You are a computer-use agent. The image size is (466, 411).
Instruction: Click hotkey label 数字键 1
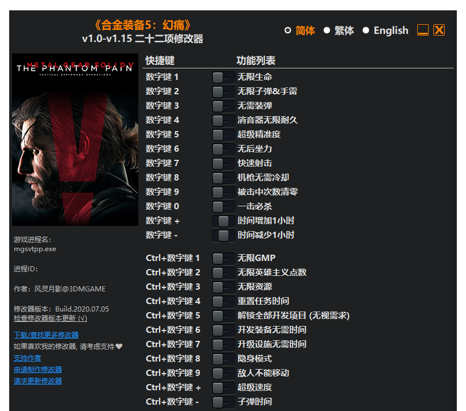162,77
